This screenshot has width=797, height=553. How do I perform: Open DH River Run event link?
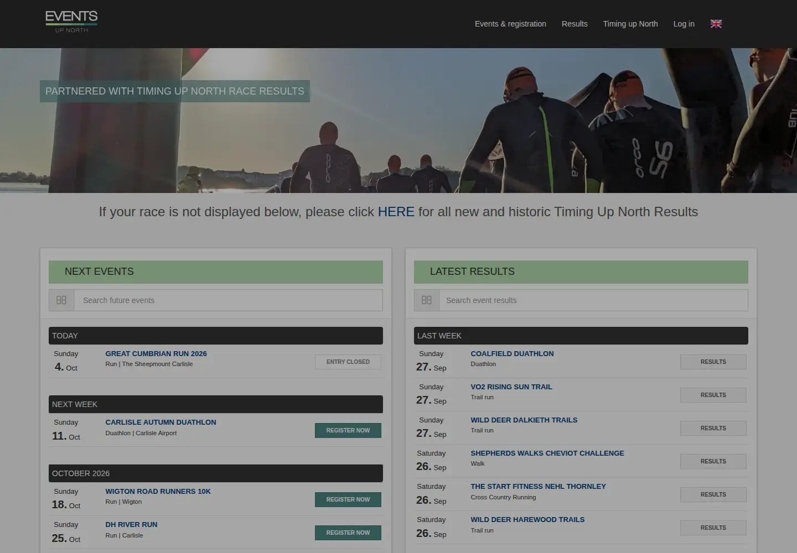point(132,525)
